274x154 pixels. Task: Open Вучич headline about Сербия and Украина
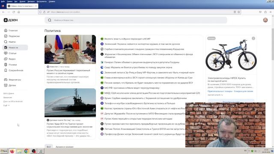click(146, 98)
